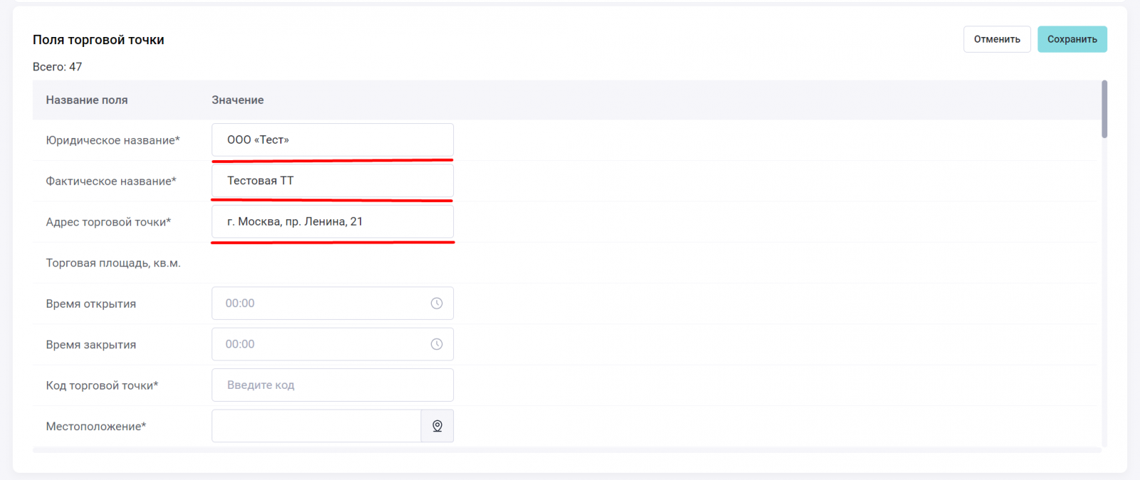Click the vertical scrollbar thumb of the table
Viewport: 1140px width, 480px height.
pos(1104,108)
